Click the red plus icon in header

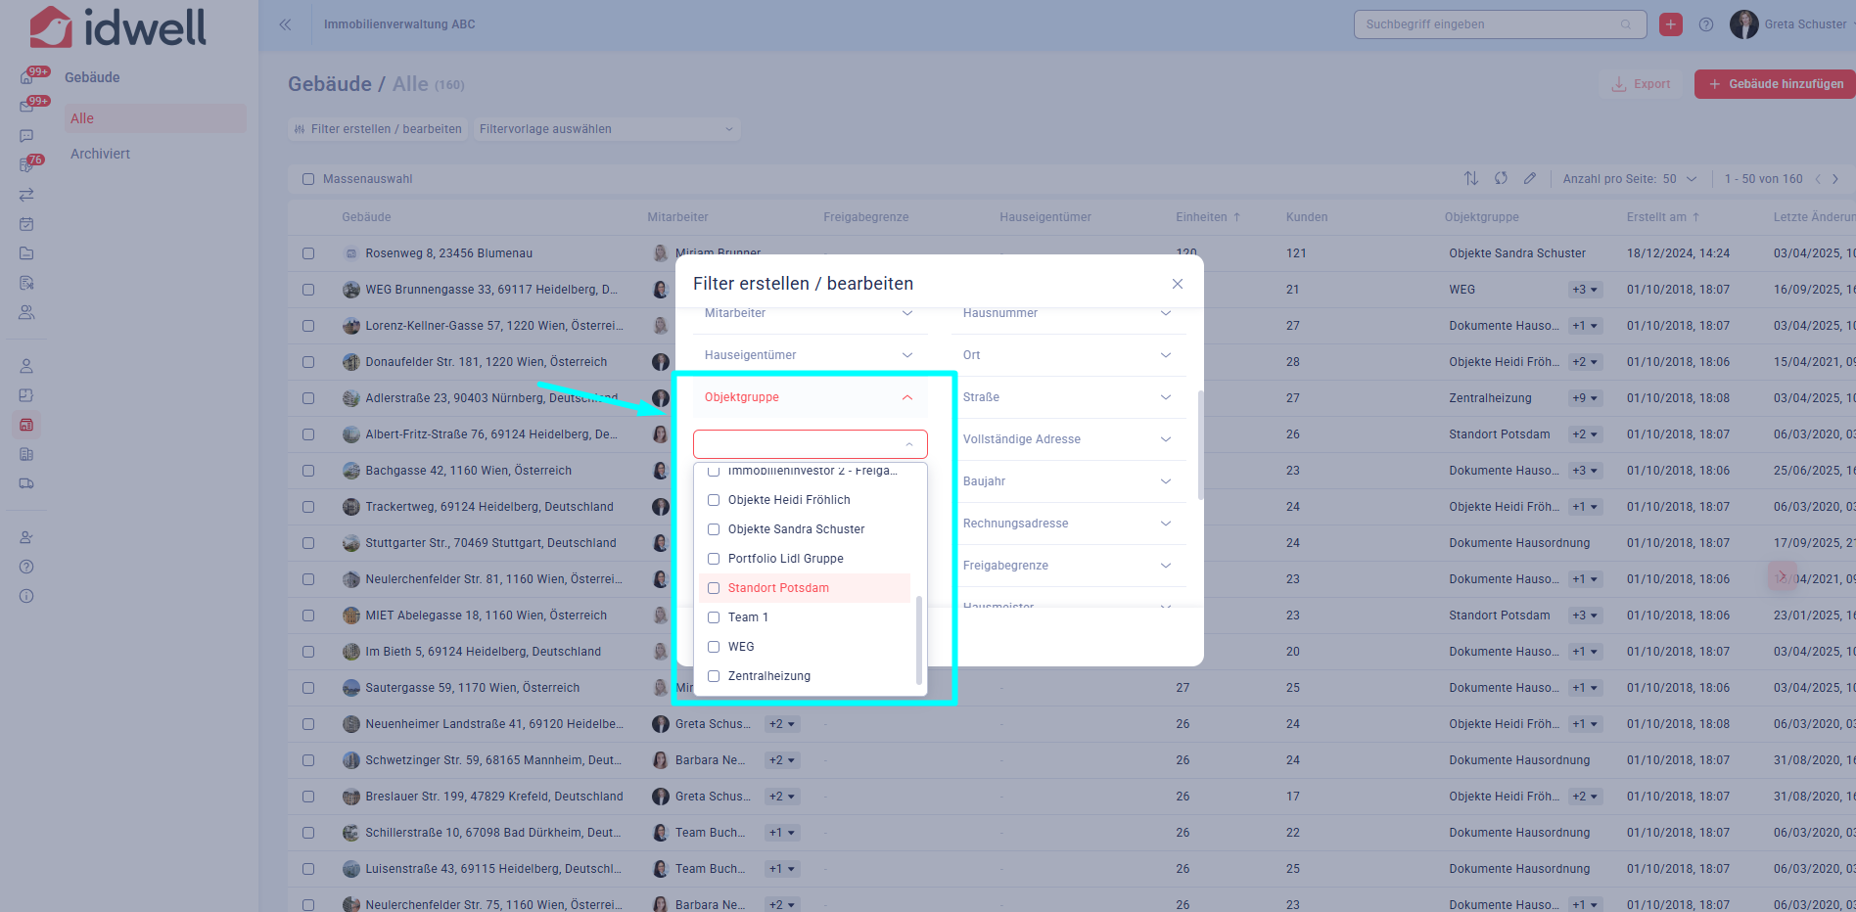[1671, 24]
